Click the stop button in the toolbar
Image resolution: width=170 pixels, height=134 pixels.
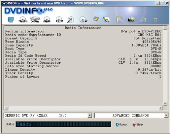(x=155, y=20)
